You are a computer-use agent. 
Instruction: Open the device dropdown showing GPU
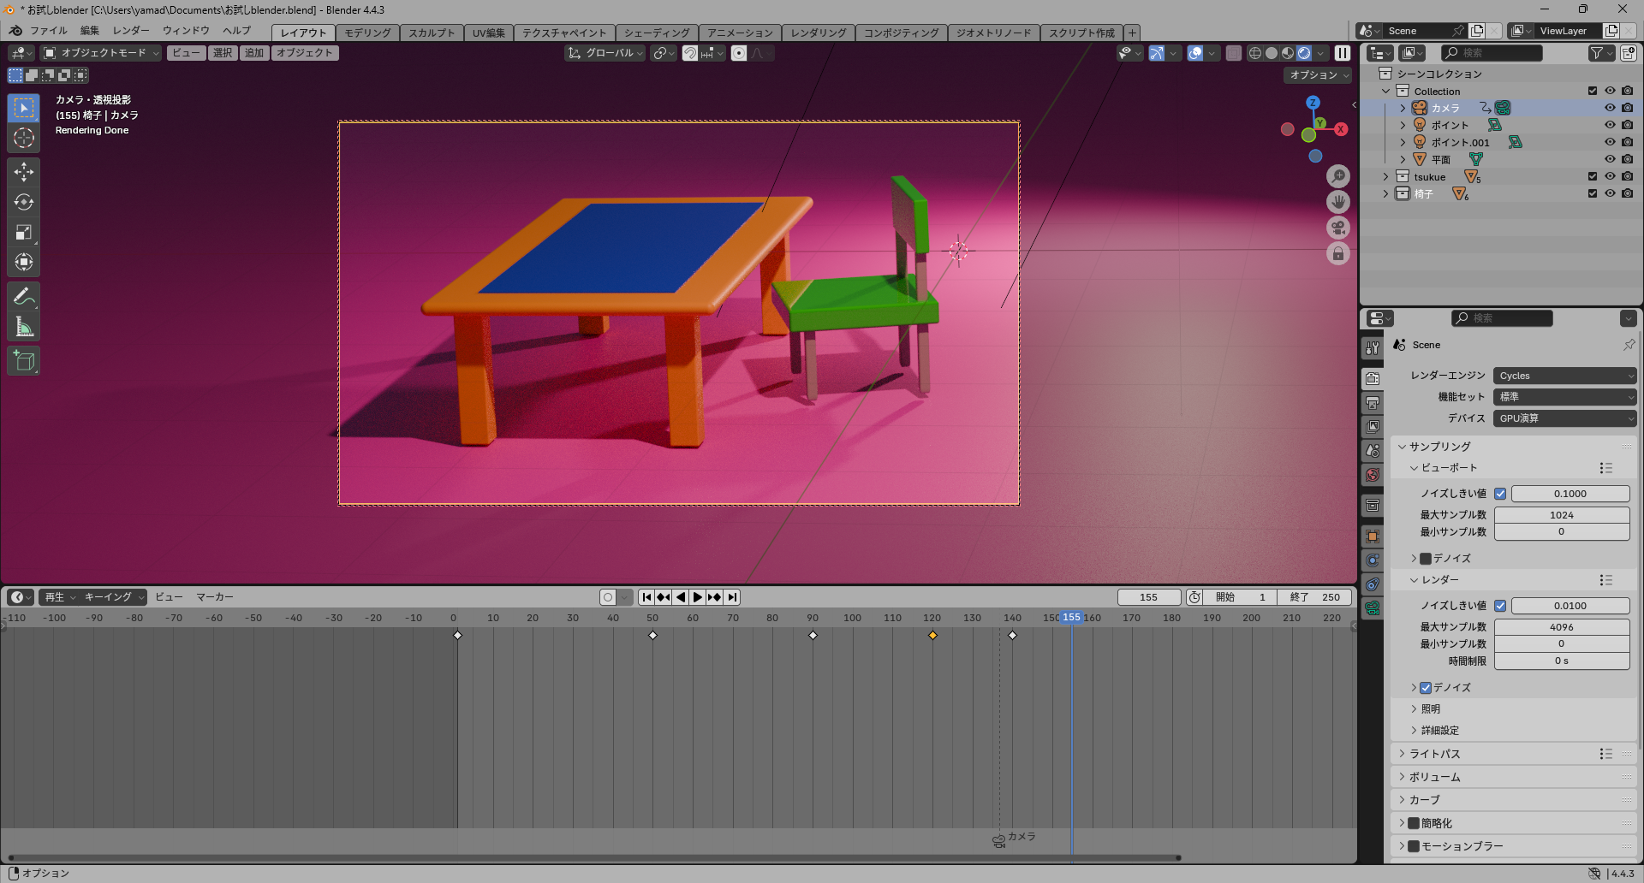(x=1565, y=418)
